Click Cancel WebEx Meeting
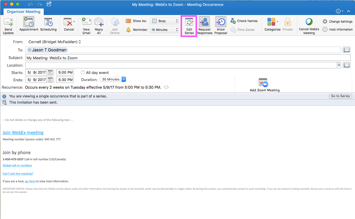The width and height of the screenshot is (355, 219). click(x=309, y=26)
